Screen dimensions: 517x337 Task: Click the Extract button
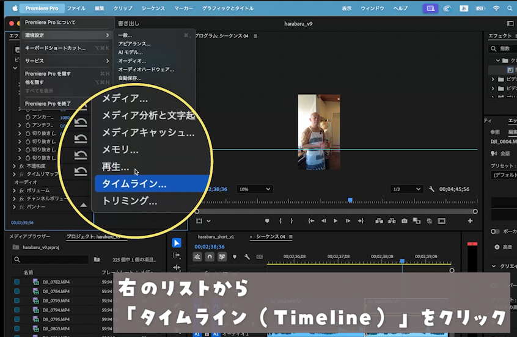tap(392, 221)
